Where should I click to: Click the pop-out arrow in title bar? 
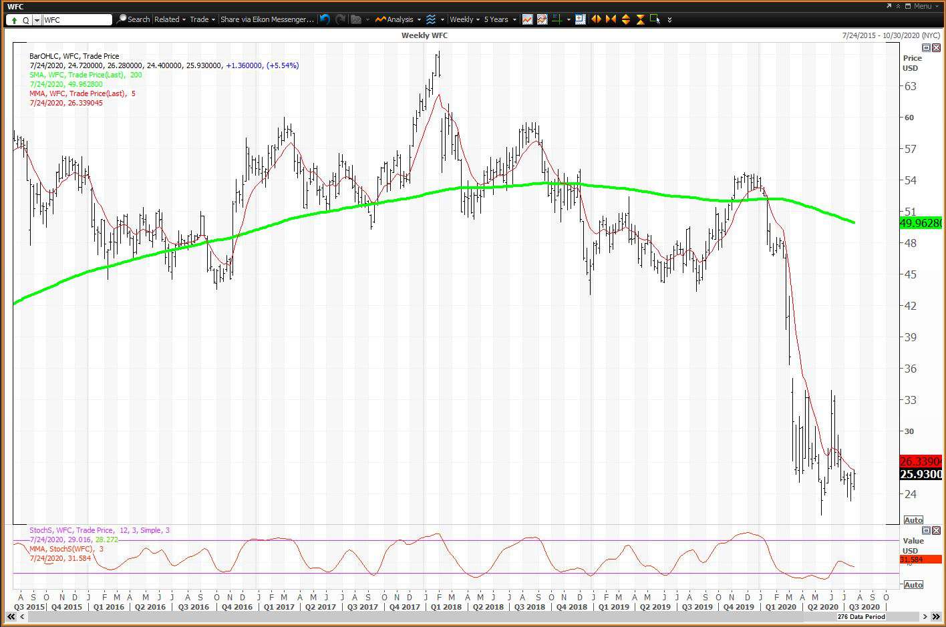tap(889, 6)
